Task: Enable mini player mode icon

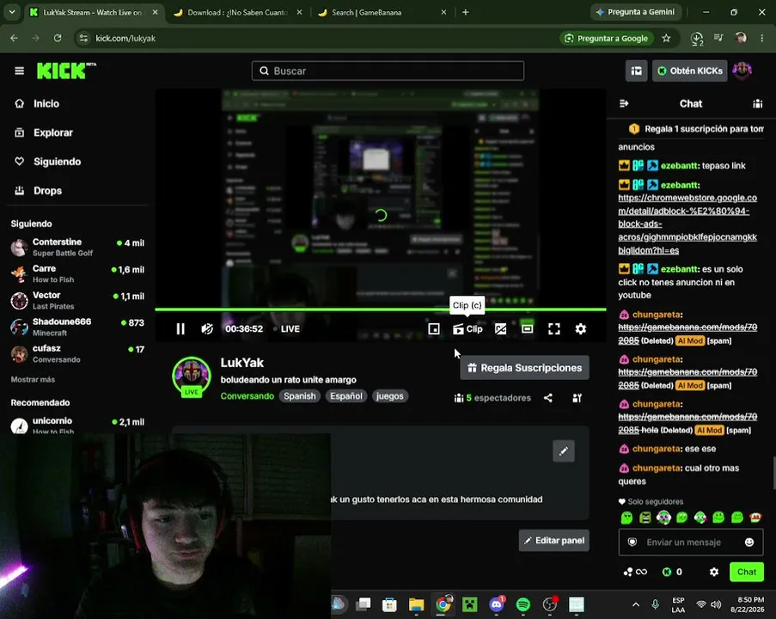Action: [433, 328]
